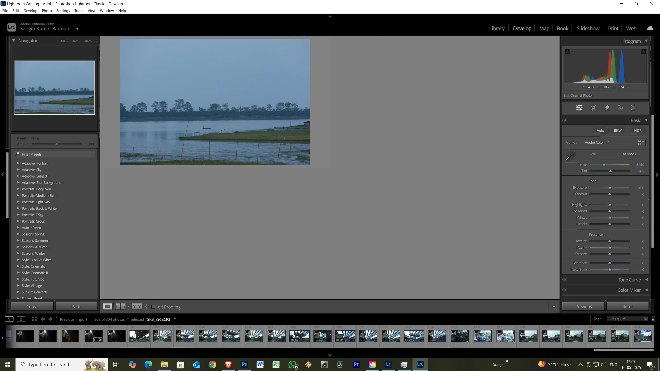Tick the Original Photo checkbox
This screenshot has height=371, width=660.
click(566, 95)
